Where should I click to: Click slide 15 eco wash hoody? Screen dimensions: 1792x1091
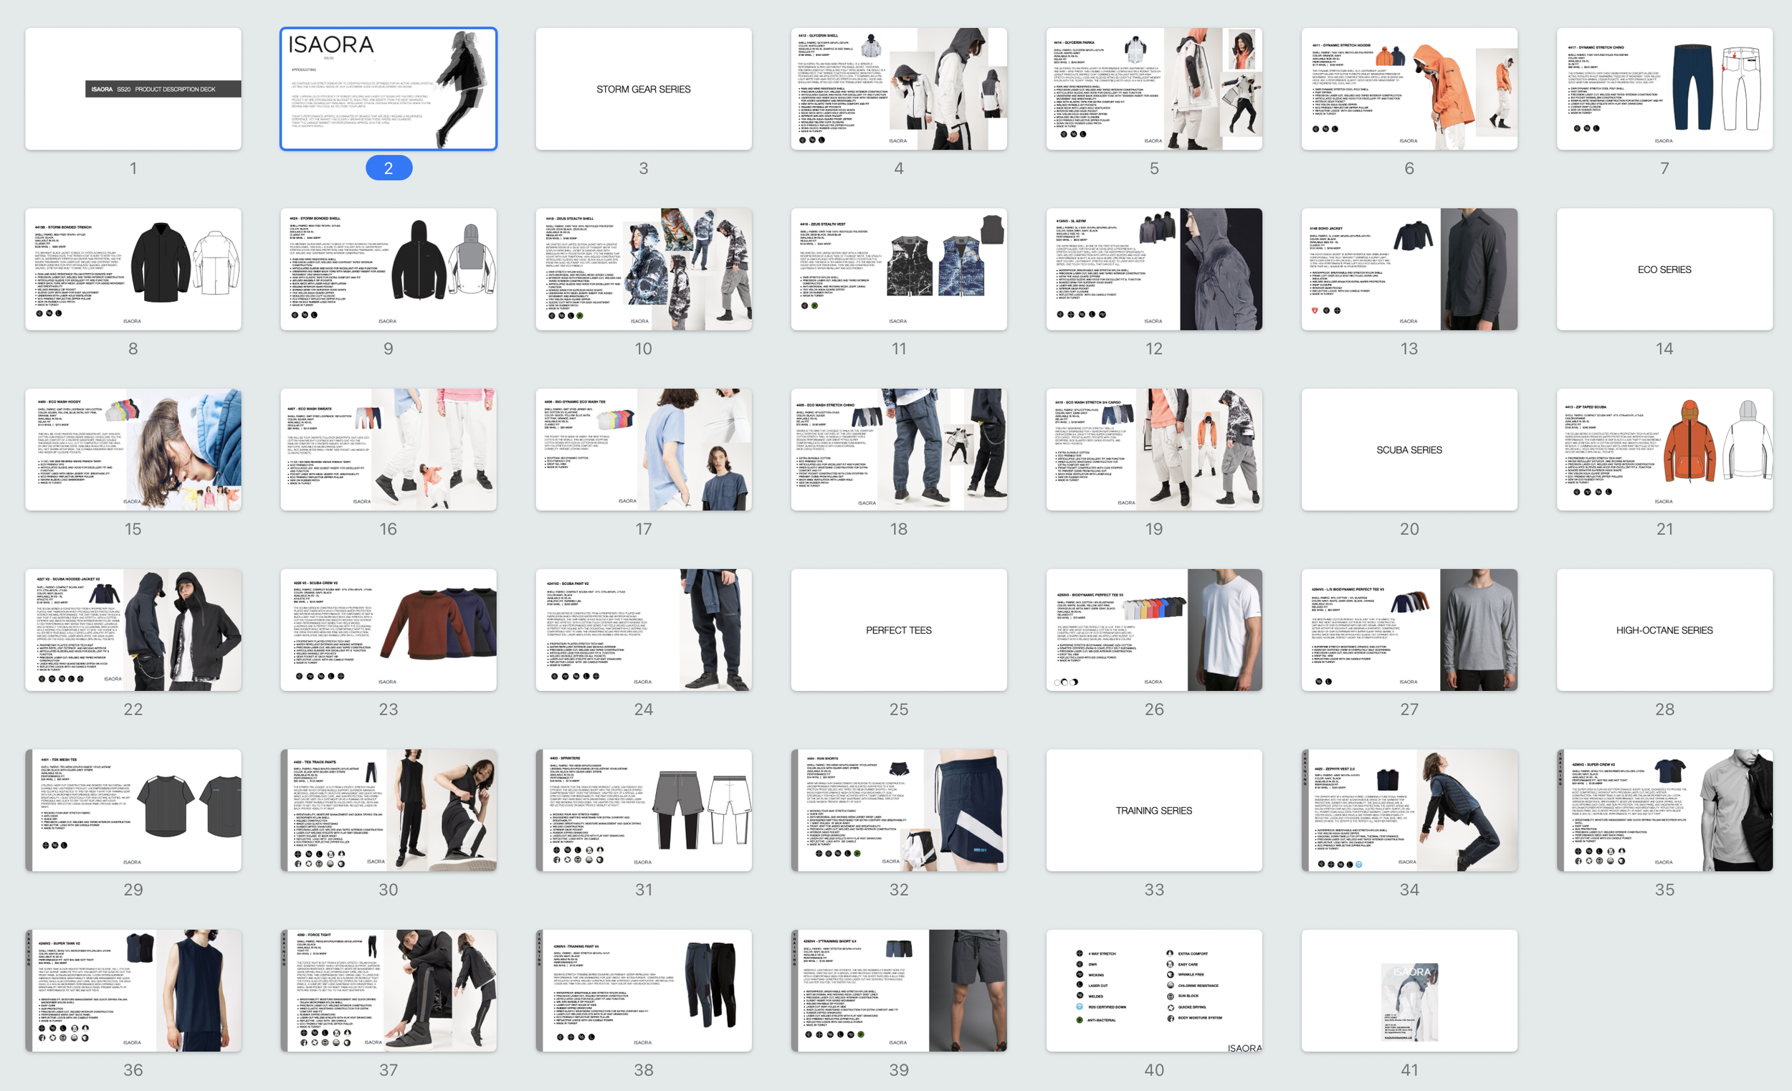[x=133, y=449]
